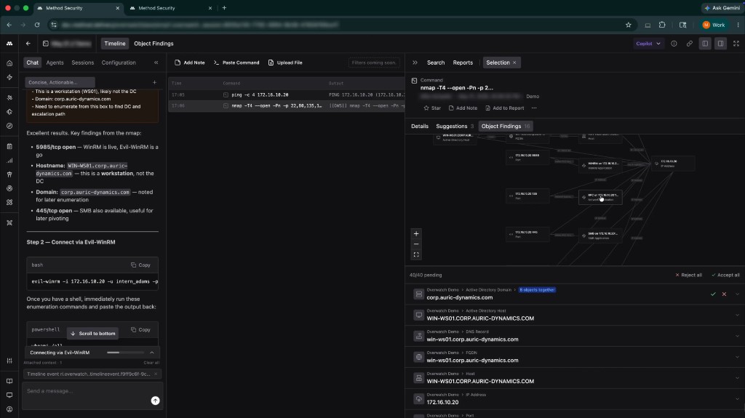
Task: Click Accept all findings
Action: click(725, 275)
